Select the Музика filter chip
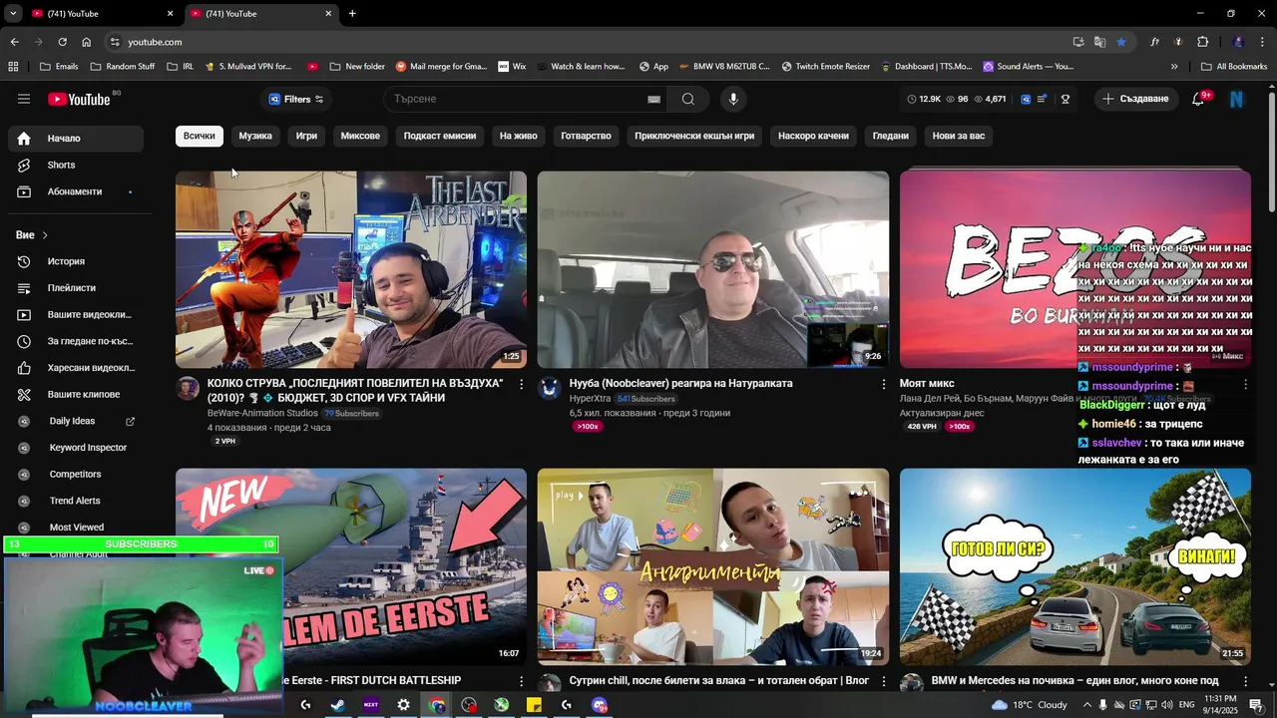1277x718 pixels. (255, 136)
